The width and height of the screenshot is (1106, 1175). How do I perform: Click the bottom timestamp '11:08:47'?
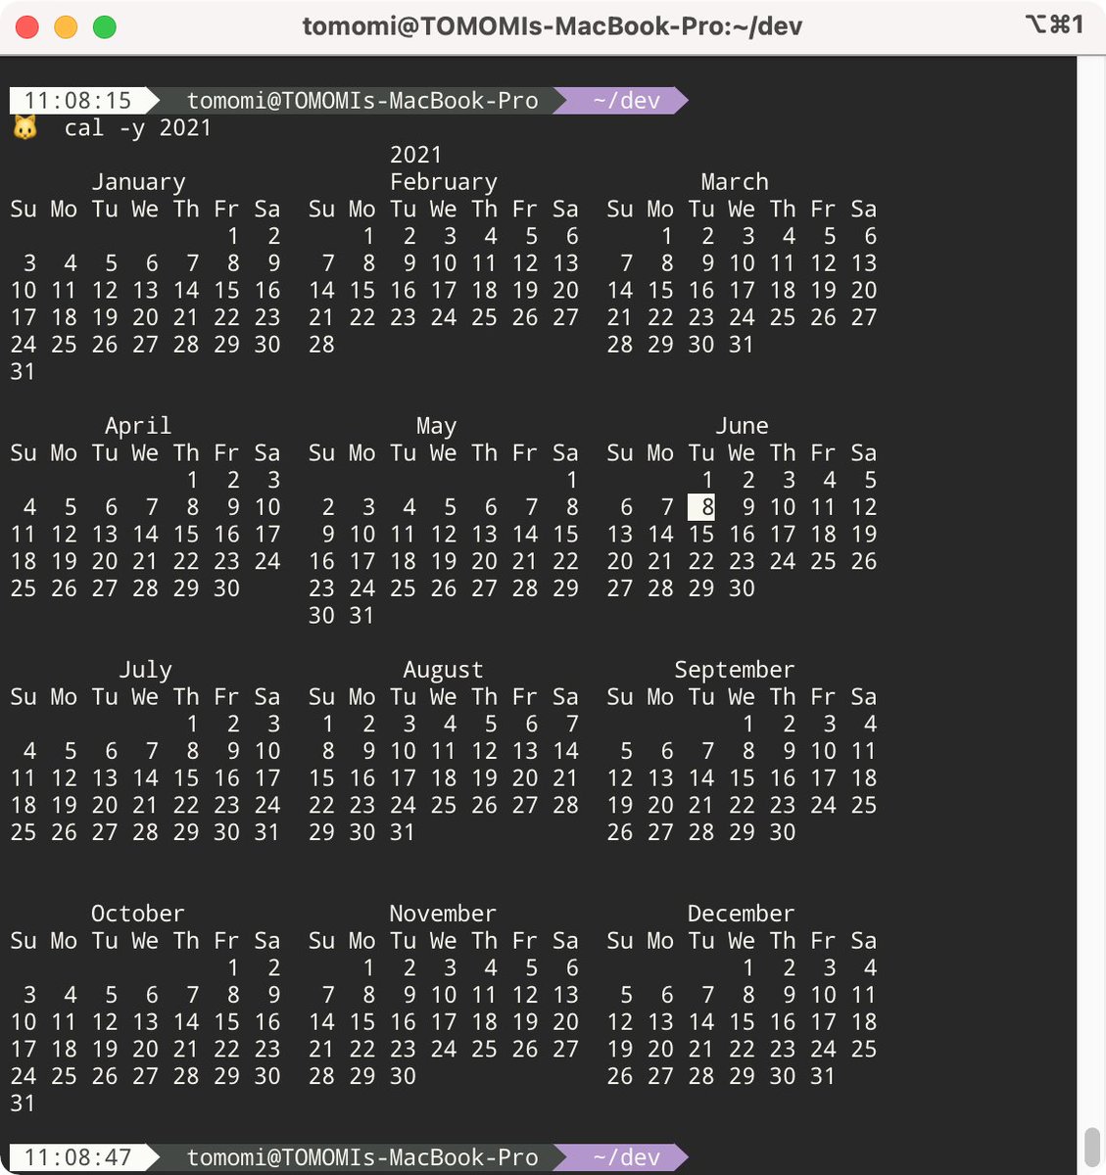point(77,1157)
